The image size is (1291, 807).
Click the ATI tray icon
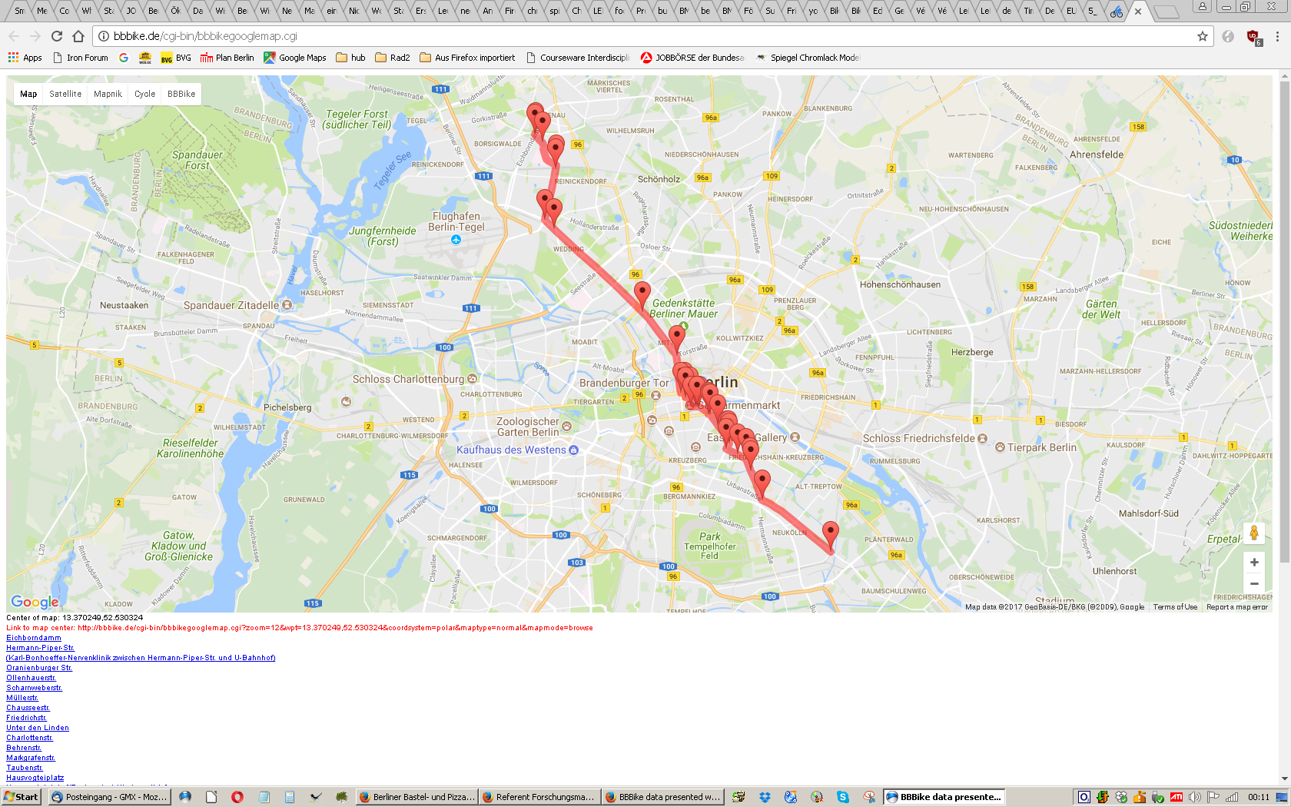[x=1176, y=797]
